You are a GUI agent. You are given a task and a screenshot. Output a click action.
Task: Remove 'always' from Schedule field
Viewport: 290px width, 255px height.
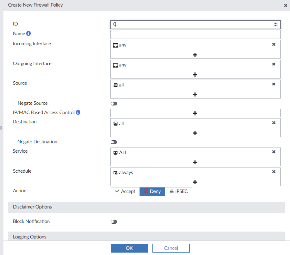click(274, 172)
